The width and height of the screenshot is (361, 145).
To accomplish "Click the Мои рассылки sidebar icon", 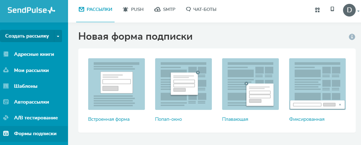I will point(6,70).
